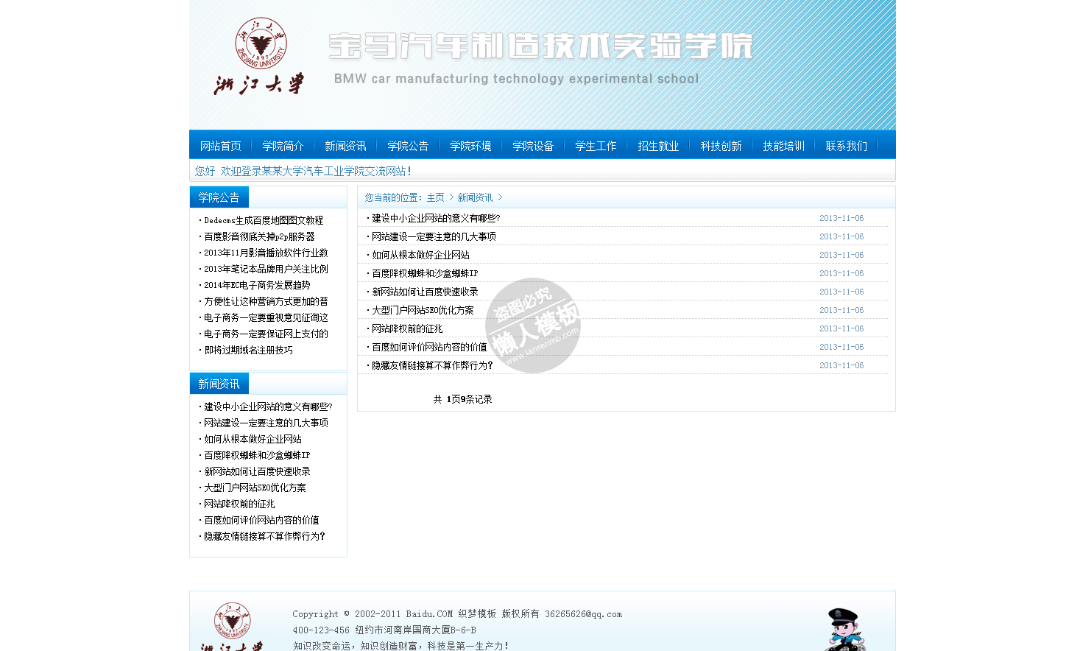
Task: Open the 网站首页 navigation item
Action: tap(220, 146)
